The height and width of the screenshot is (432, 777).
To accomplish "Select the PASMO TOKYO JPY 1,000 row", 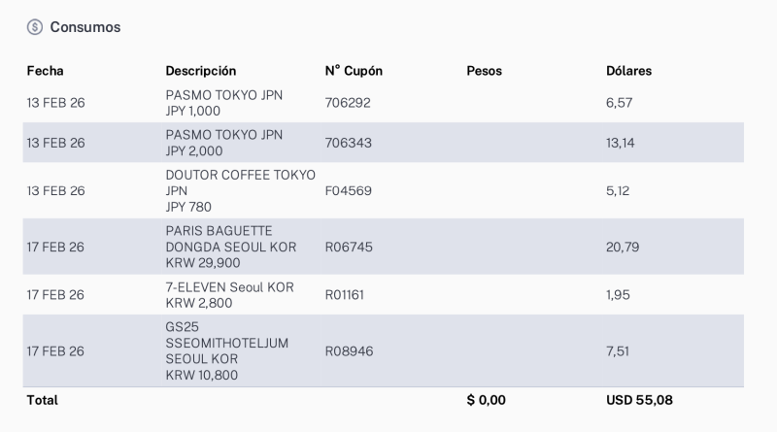I will coord(224,103).
